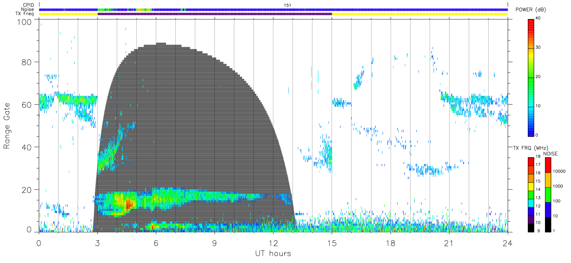Screen dimensions: 571x263
Task: Click the 'UT hours' axis title
Action: 273,253
